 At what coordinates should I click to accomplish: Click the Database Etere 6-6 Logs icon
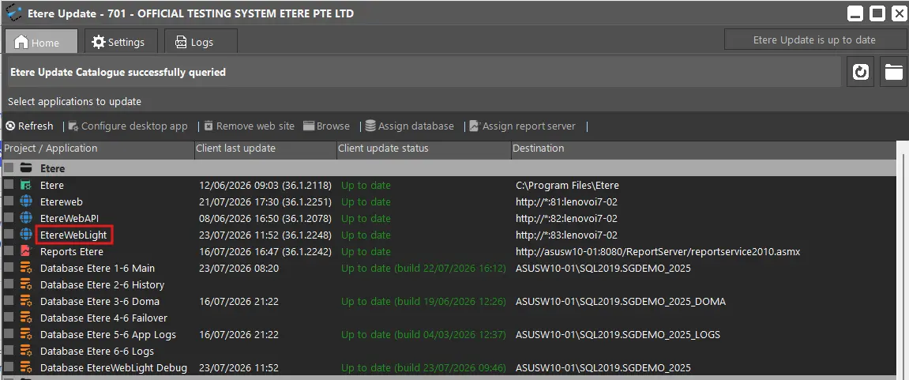pyautogui.click(x=25, y=351)
